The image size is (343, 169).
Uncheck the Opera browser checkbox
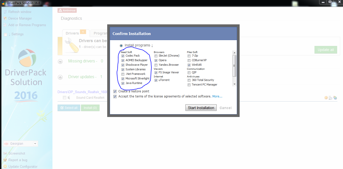(x=156, y=60)
